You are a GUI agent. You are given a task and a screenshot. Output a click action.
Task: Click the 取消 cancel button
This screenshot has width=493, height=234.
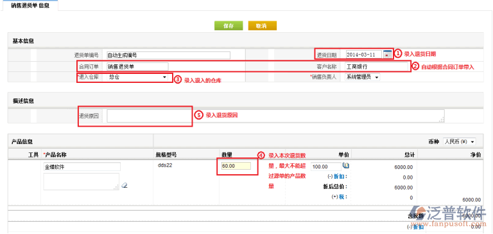[262, 26]
